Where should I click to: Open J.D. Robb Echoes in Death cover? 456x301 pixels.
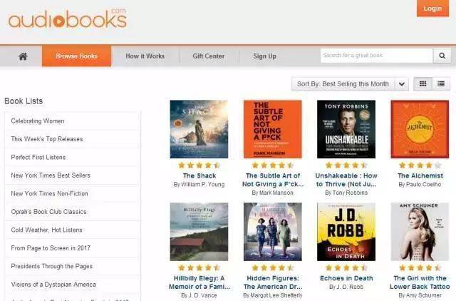[346, 232]
